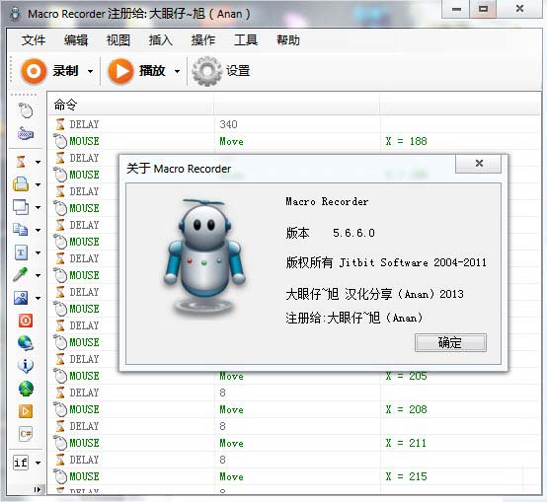Screen dimensions: 547x502
Task: Open the 视图 menu
Action: [x=118, y=40]
